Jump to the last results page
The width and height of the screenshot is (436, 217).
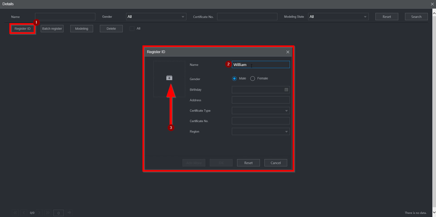[48, 213]
